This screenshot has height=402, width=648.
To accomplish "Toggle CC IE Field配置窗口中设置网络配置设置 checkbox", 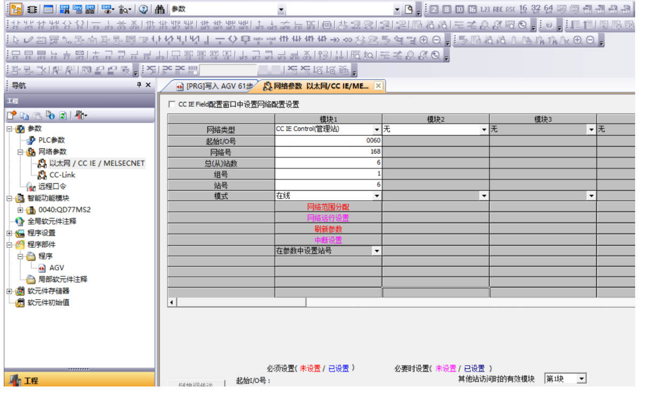I will tap(172, 104).
